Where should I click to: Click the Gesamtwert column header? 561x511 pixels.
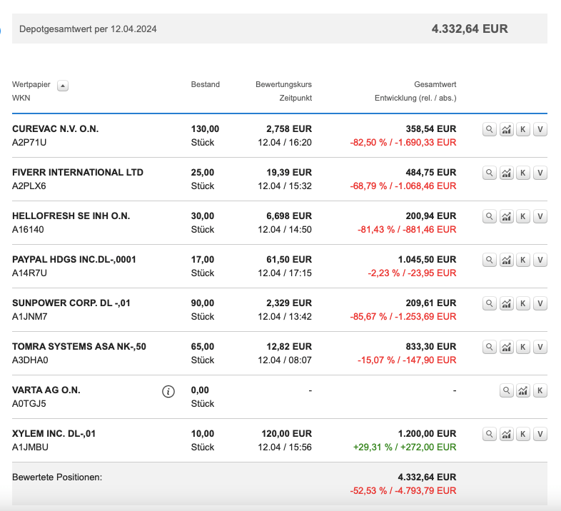[x=435, y=85]
